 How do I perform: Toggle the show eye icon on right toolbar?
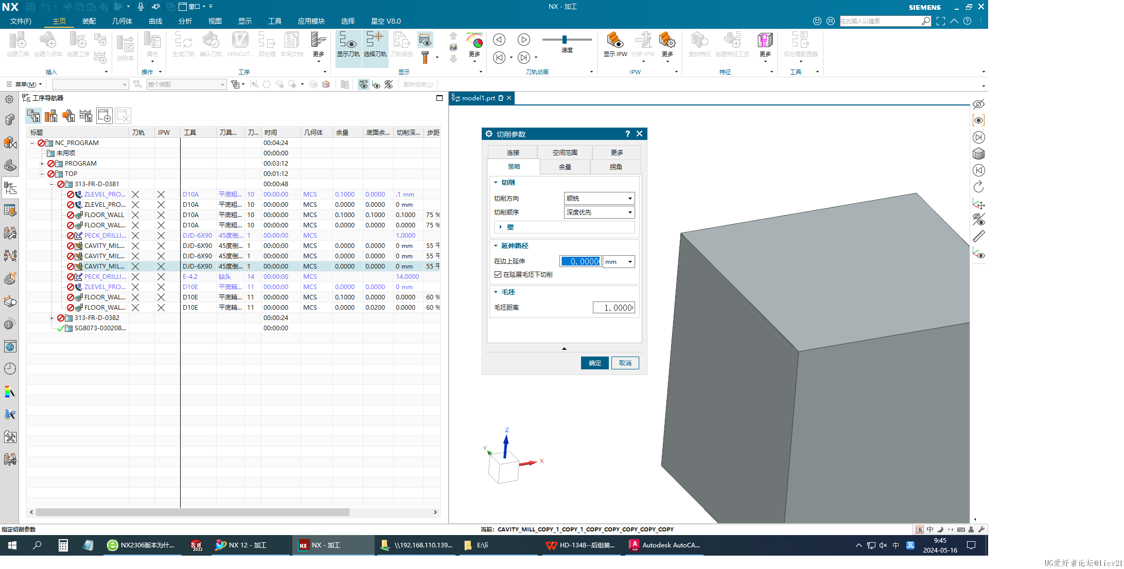click(x=978, y=120)
